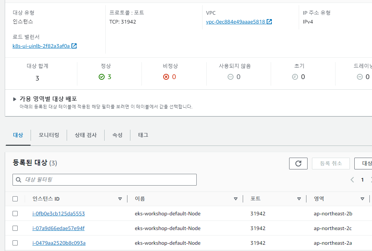Screen dimensions: 372x251
Task: Click the 등록 취소 button
Action: pos(331,163)
